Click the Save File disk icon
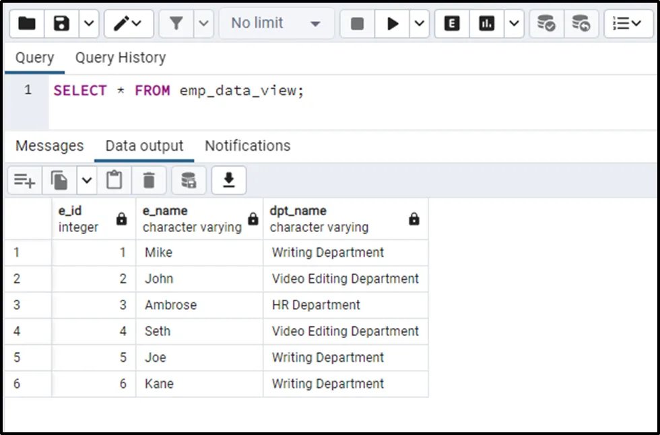Image resolution: width=660 pixels, height=435 pixels. click(62, 24)
